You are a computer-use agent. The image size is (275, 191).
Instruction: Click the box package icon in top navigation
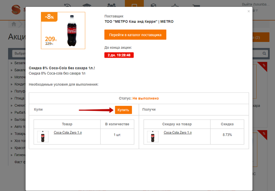[x=153, y=5]
